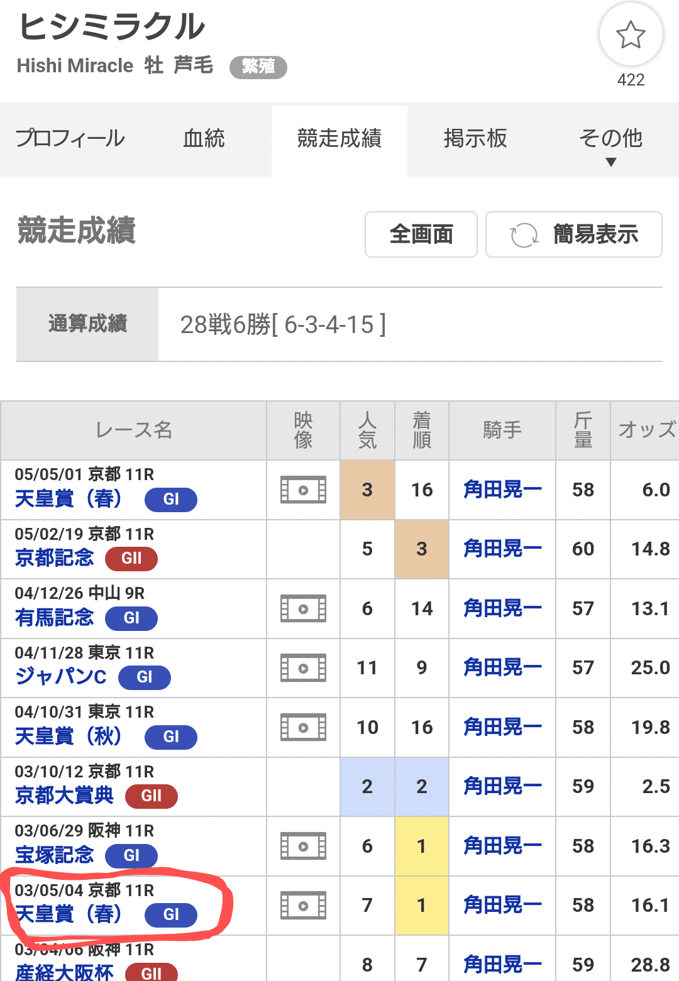
Task: Play video for 宝塚記念 race
Action: tap(303, 846)
